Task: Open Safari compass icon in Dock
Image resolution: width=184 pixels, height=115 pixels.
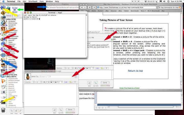Action: [x=3, y=55]
